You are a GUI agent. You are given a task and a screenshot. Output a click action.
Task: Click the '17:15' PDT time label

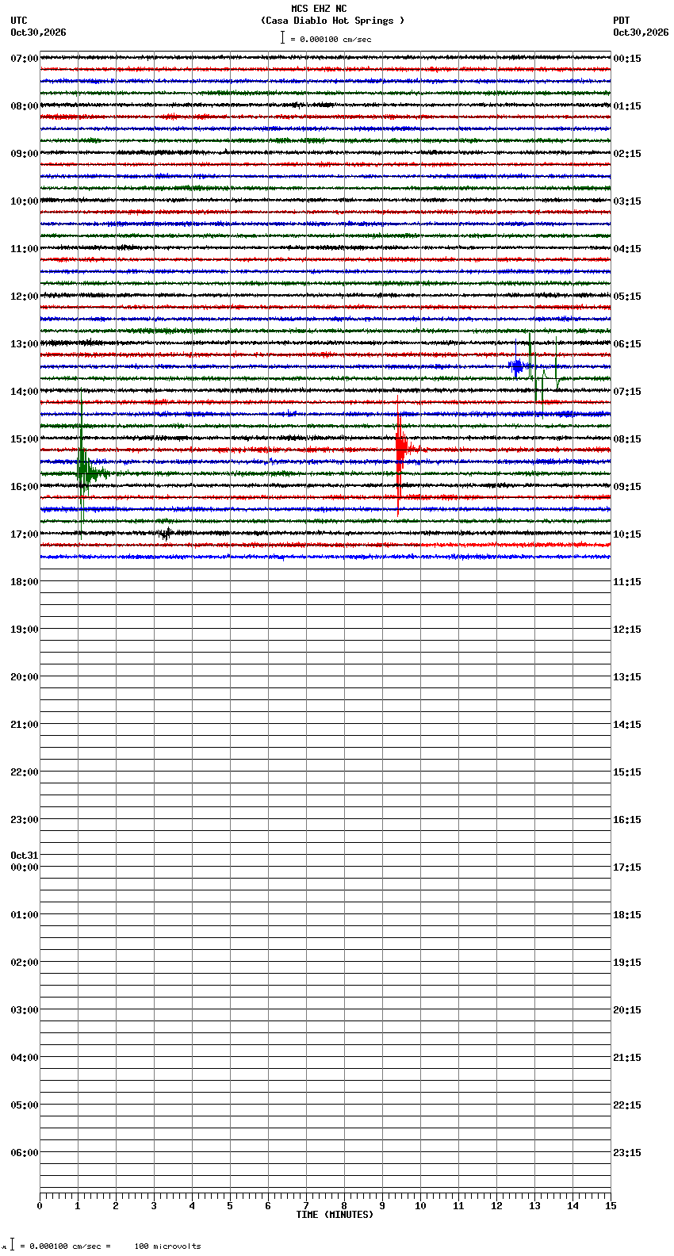pyautogui.click(x=627, y=867)
